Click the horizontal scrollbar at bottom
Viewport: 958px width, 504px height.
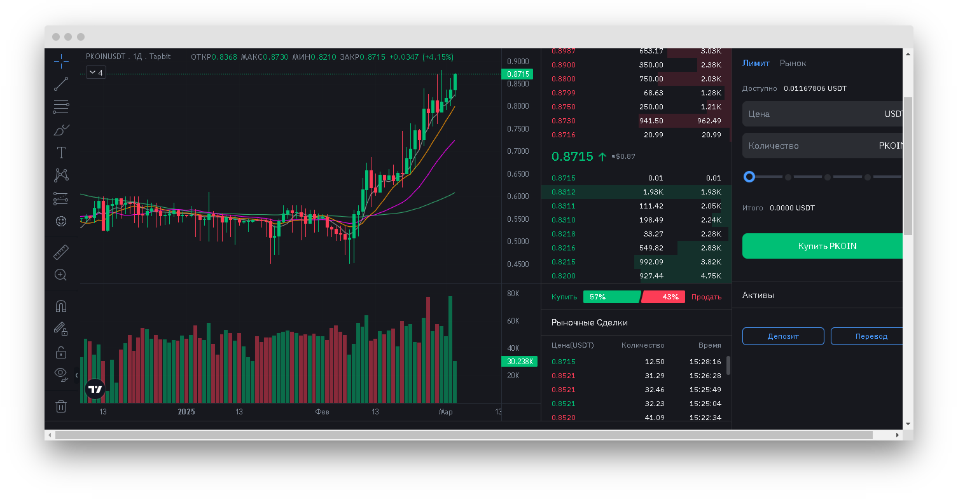[464, 435]
